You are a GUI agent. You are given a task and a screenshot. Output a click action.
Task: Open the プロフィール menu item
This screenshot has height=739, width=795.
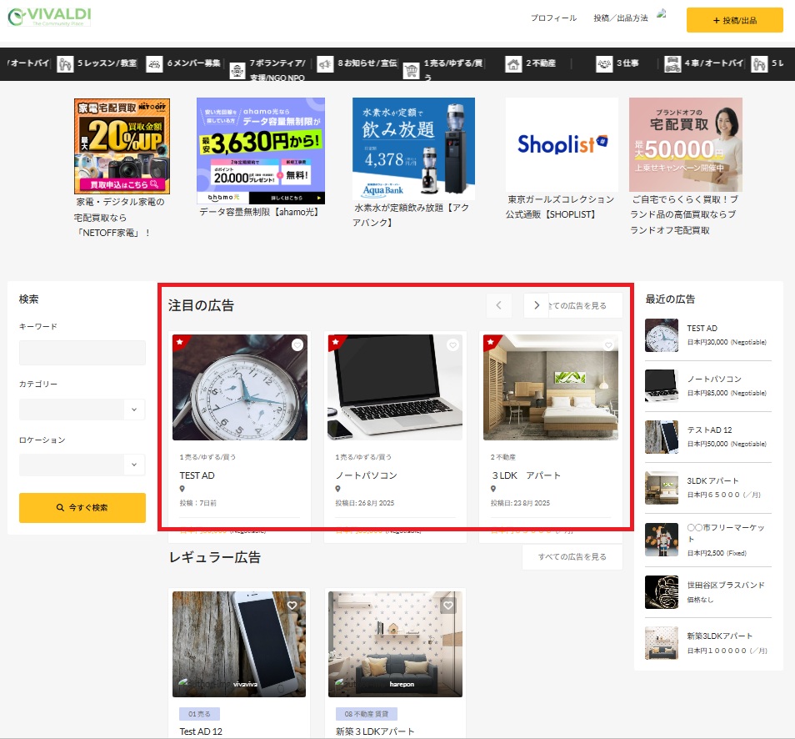[553, 18]
